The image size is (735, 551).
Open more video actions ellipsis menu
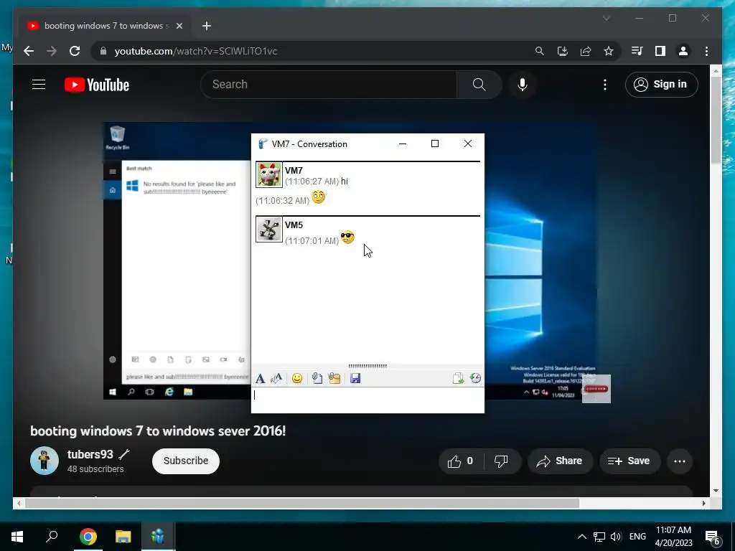click(x=680, y=461)
